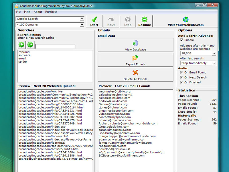Viewport: 229px width, 172px height.
Task: Select email Server@freelists.org
Action: tap(113, 104)
